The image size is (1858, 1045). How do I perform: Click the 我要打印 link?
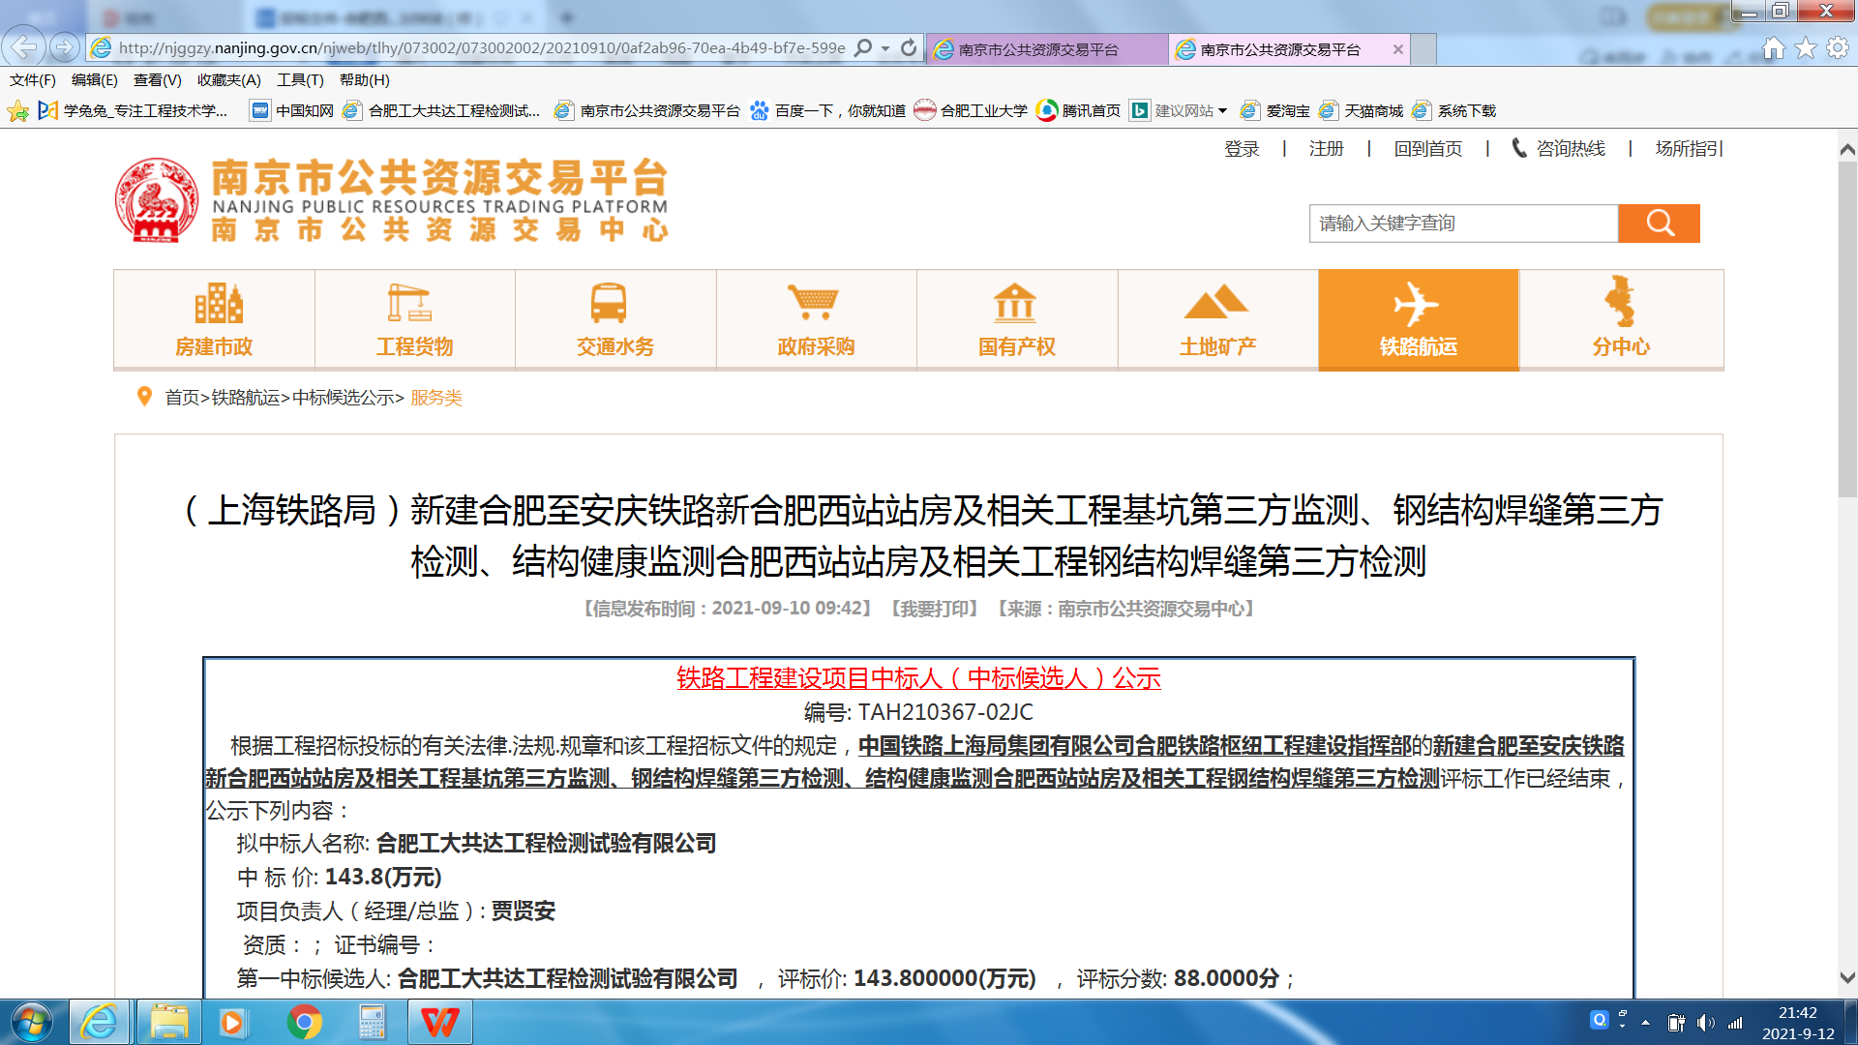[x=935, y=609]
